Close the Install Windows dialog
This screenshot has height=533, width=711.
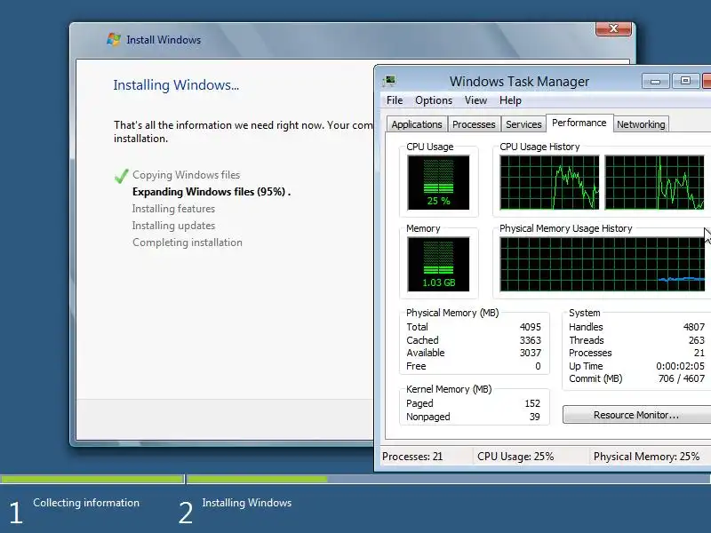pos(613,28)
